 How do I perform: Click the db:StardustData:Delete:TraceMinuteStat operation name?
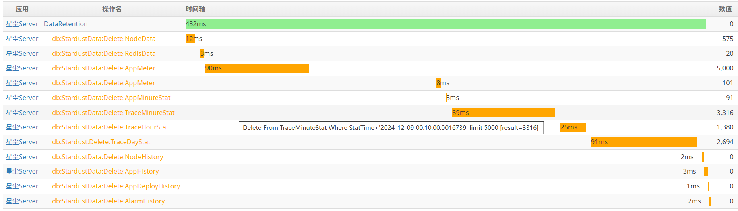(x=113, y=113)
